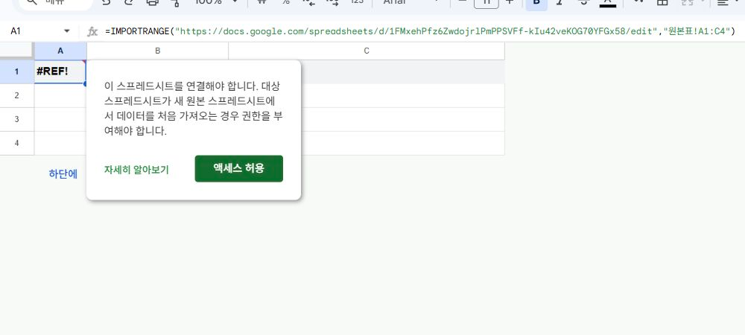Open the 100% zoom dropdown
Viewport: 745px width, 335px height.
coord(216,3)
